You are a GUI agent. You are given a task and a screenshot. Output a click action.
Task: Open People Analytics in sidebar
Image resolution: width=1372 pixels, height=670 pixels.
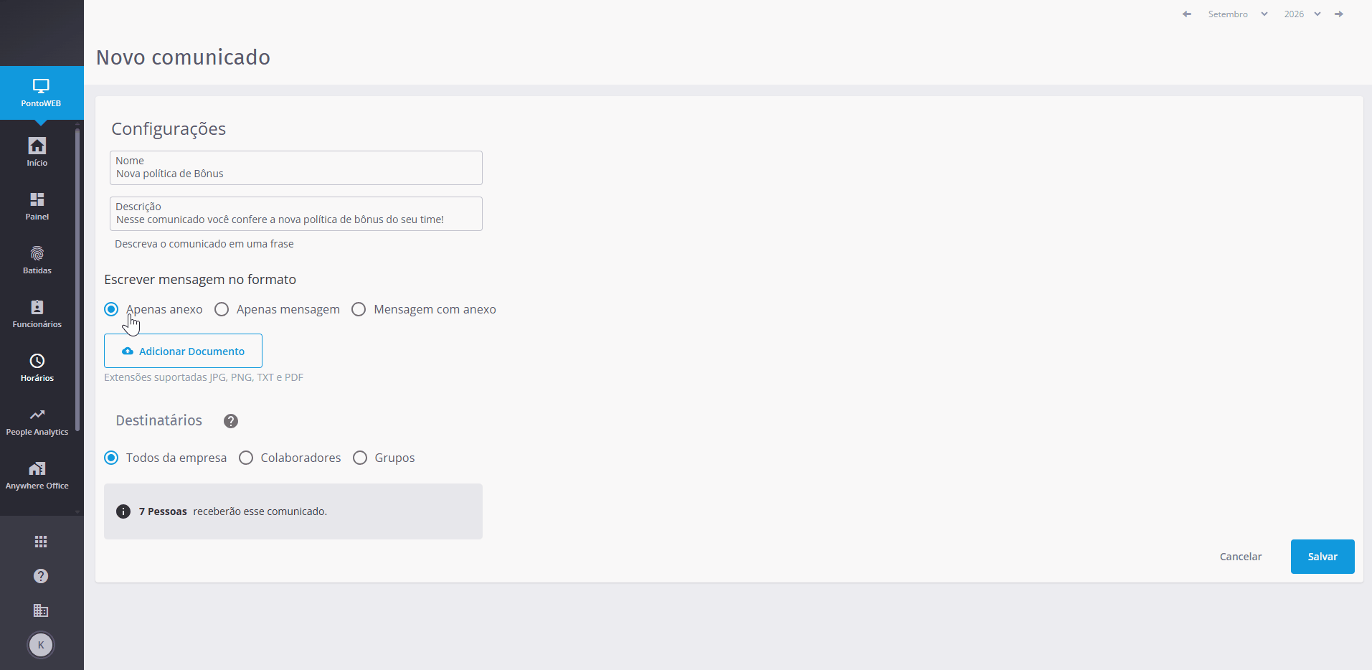37,421
